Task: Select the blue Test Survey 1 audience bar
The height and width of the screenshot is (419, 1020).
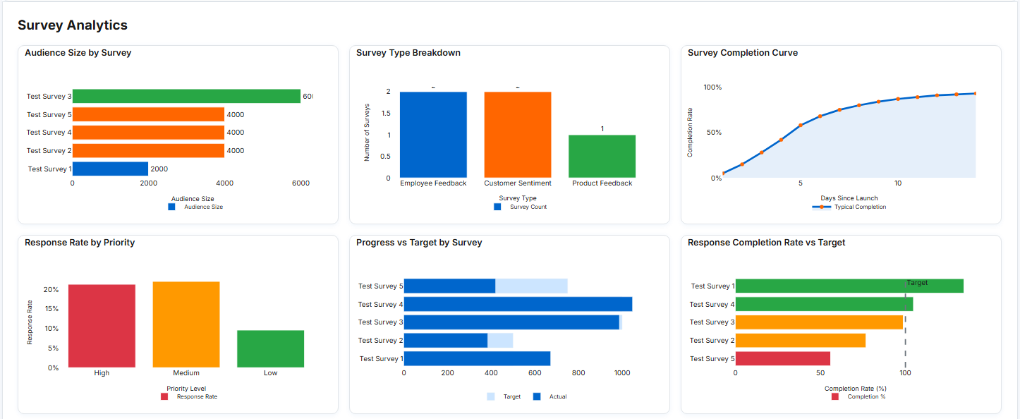Action: [110, 169]
